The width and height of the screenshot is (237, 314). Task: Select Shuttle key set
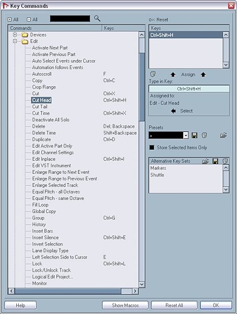[x=157, y=175]
